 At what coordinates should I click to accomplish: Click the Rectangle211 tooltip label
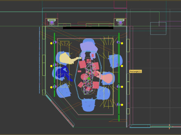136,72
